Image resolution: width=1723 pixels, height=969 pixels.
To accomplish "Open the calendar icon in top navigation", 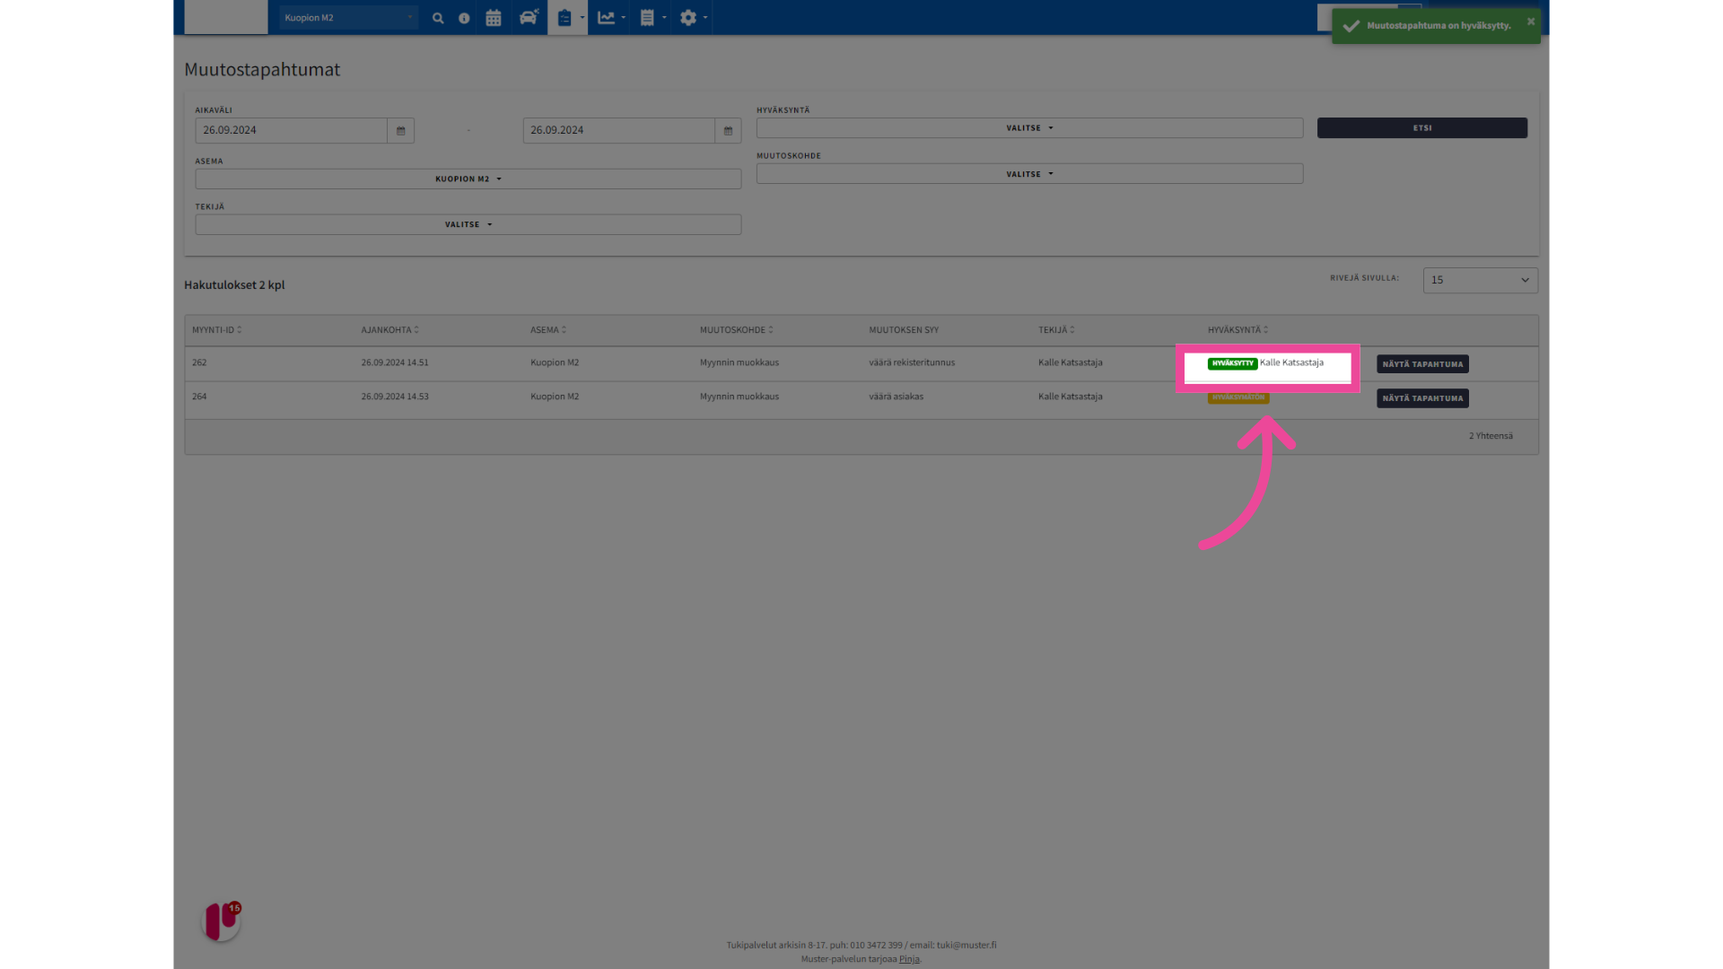I will 494,18.
